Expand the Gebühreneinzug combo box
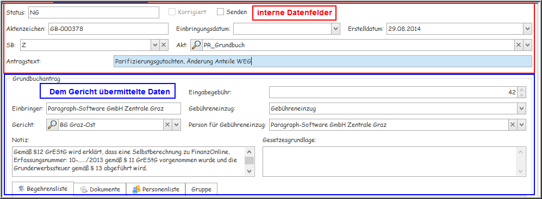The width and height of the screenshot is (542, 199). coord(521,109)
